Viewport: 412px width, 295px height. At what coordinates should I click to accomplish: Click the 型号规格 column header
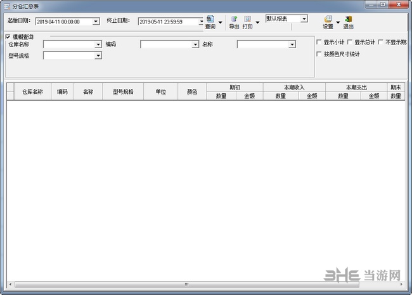pyautogui.click(x=123, y=91)
